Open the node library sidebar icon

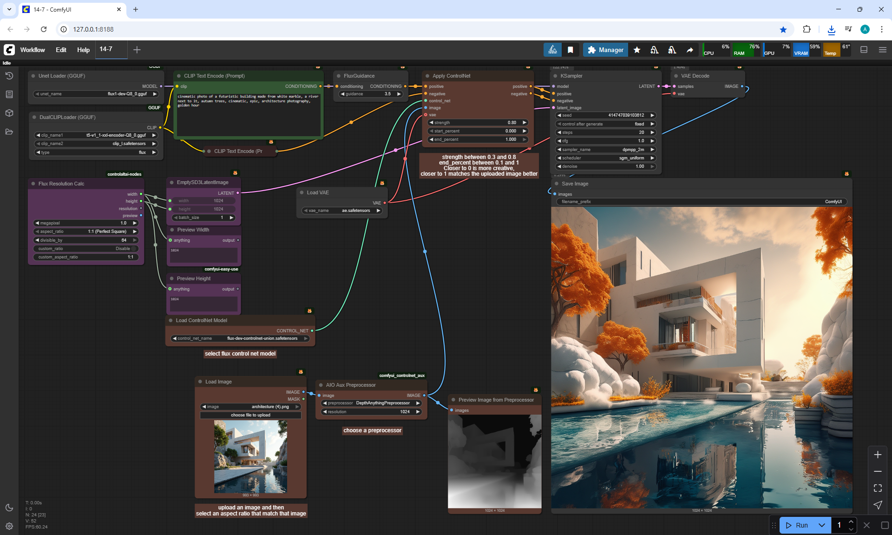pos(9,94)
